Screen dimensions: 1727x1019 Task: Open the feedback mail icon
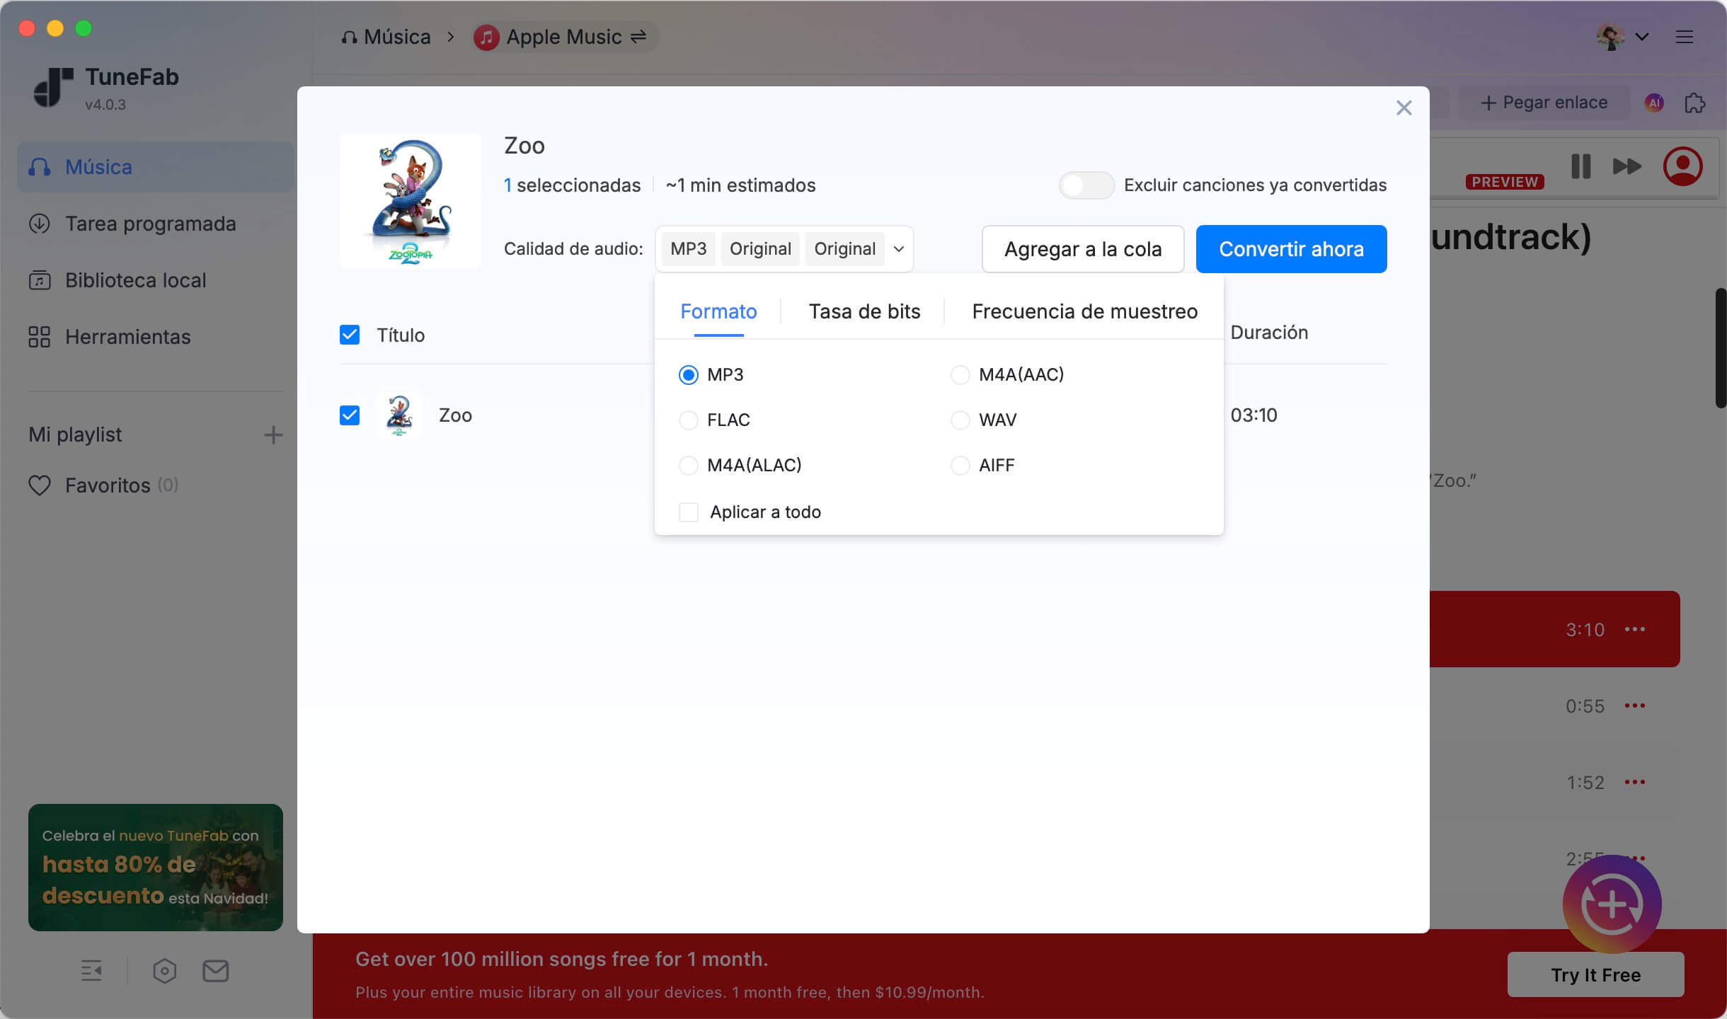click(x=215, y=970)
